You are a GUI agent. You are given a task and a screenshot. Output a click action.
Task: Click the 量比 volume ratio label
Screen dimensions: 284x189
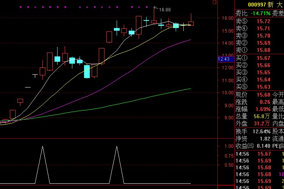[x=278, y=116]
